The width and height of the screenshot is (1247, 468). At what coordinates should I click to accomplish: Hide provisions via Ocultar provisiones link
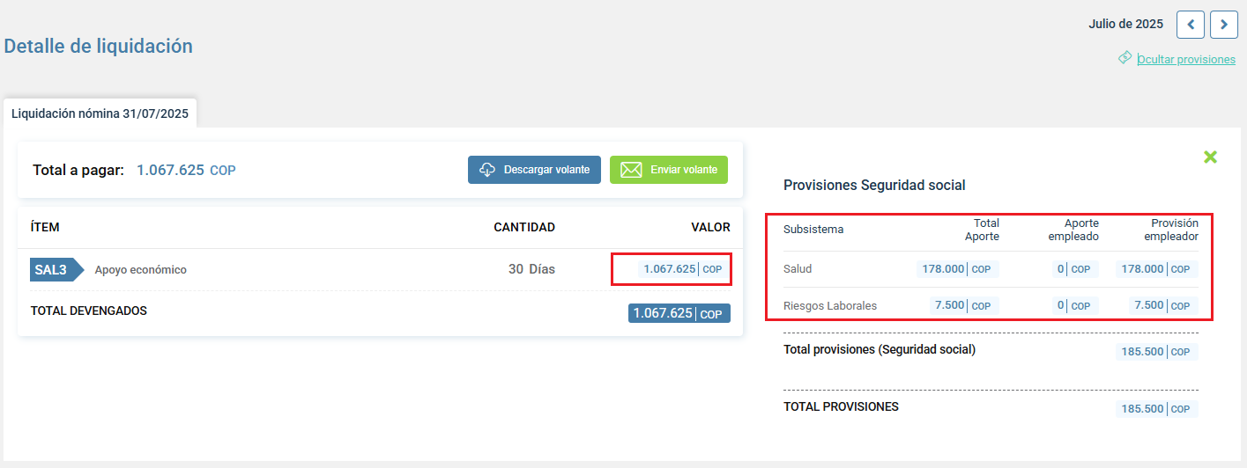(1186, 60)
